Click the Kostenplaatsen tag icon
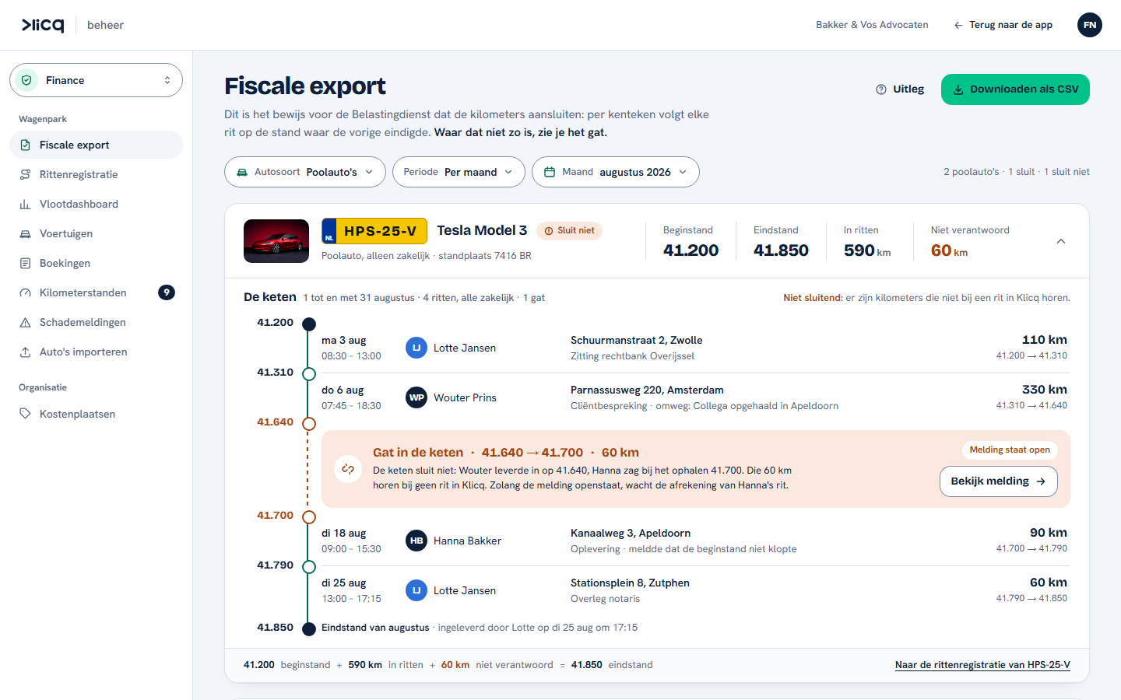The image size is (1121, 700). pyautogui.click(x=25, y=414)
